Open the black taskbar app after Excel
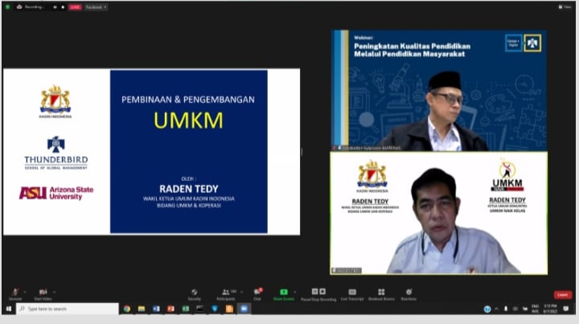The image size is (579, 324). click(199, 309)
